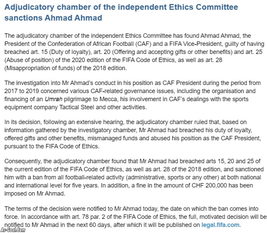The height and width of the screenshot is (233, 267).
Task: Click the paragraph about the 2017 to 2019 investigation
Action: click(x=133, y=95)
